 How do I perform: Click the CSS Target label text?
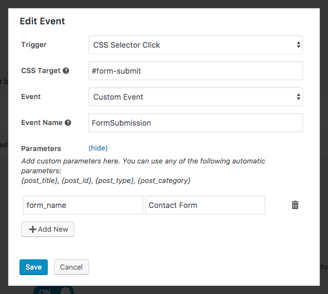(x=41, y=71)
